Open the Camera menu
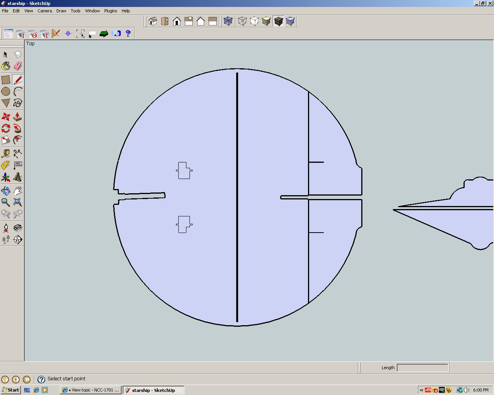The height and width of the screenshot is (395, 494). [x=44, y=11]
